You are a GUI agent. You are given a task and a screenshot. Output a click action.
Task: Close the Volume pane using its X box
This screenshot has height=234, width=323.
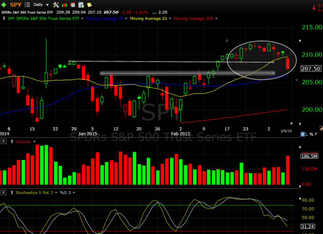click(3, 141)
